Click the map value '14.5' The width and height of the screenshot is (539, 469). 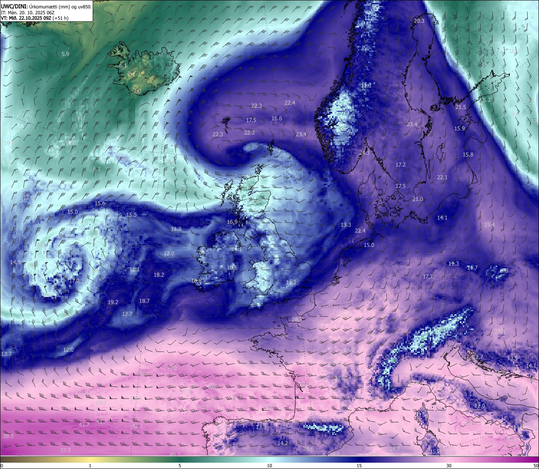pyautogui.click(x=15, y=262)
